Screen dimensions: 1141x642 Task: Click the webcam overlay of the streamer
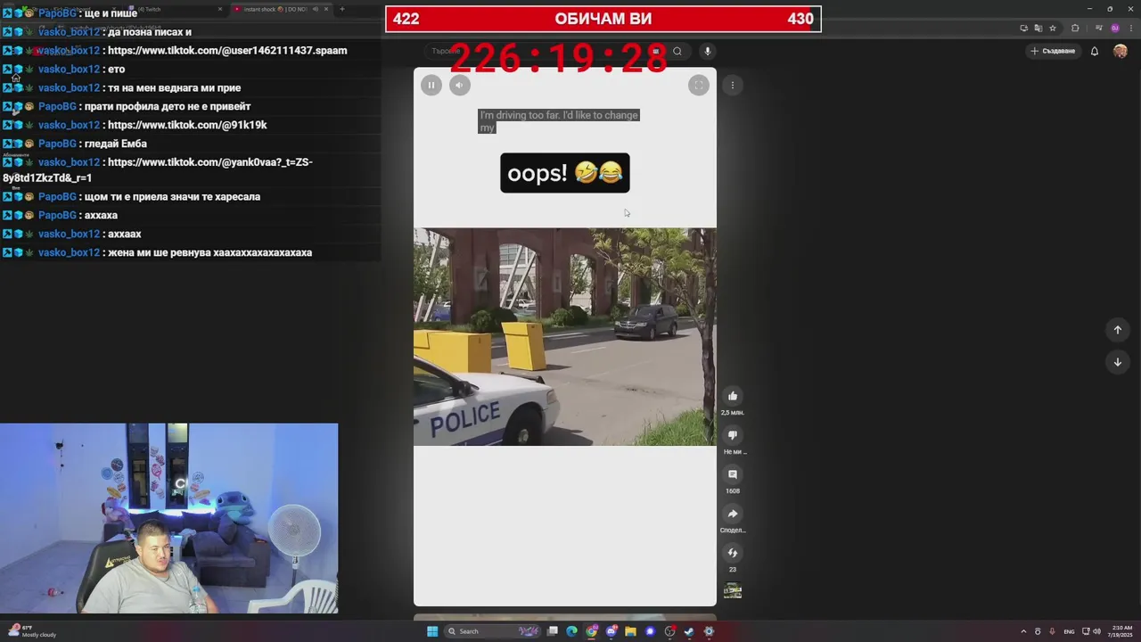click(169, 519)
